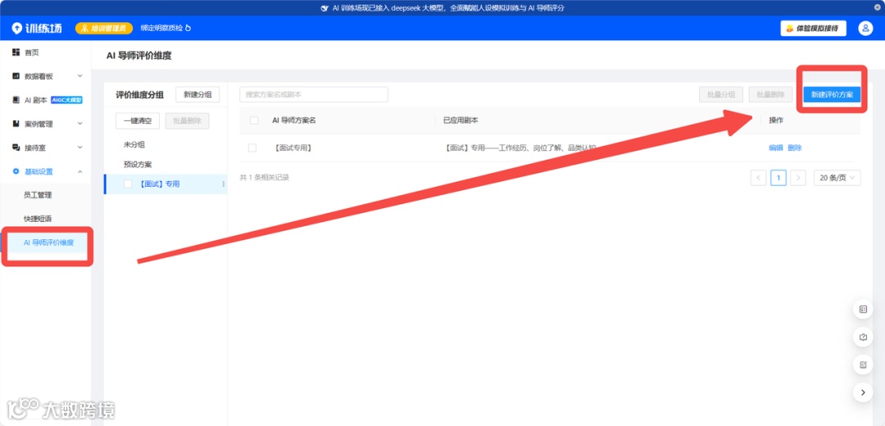Click the deepseek announcement banner

coord(442,8)
